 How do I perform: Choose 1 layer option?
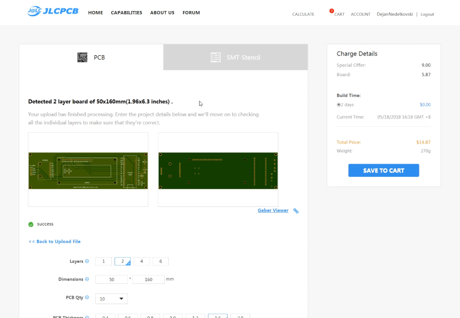coord(103,261)
